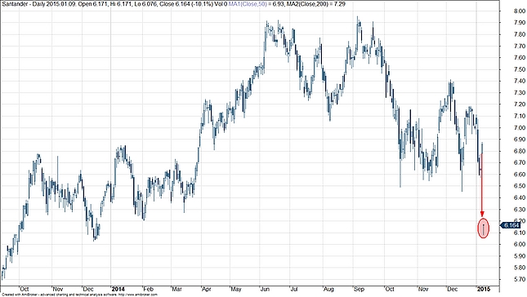Screen dimensions: 527x297
Task: Click the 6.10 price axis label
Action: pos(520,233)
